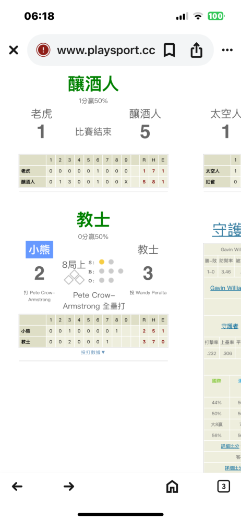Viewport: 241px width, 521px height.
Task: Open the tab switcher showing 3 tabs
Action: [223, 487]
